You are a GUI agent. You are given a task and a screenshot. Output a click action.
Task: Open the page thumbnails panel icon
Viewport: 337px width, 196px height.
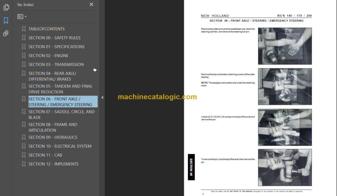coord(6,7)
